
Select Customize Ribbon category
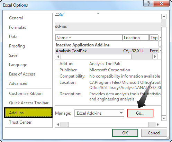26,94
